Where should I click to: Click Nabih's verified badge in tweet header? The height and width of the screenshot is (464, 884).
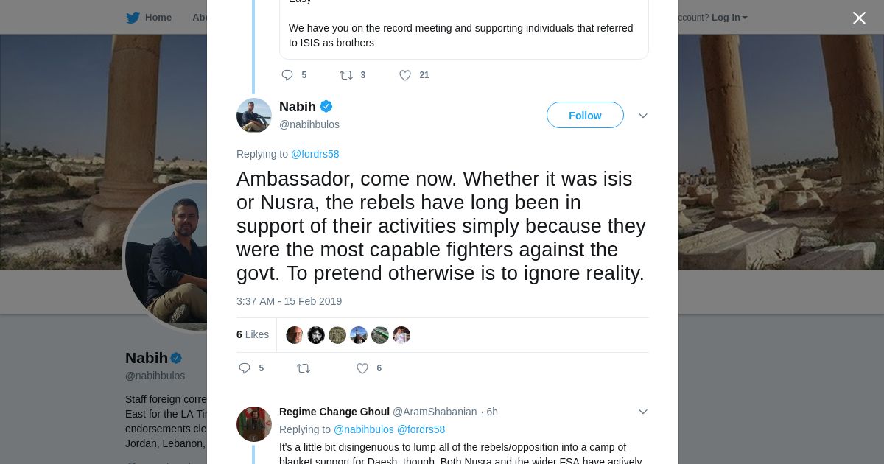tap(326, 107)
